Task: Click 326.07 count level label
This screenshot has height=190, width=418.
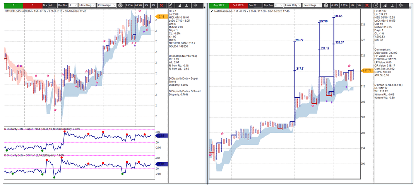Action: (340, 42)
